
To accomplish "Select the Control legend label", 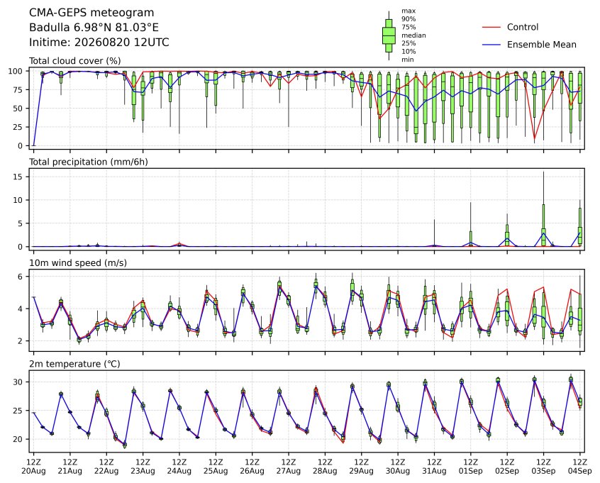I will 522,27.
